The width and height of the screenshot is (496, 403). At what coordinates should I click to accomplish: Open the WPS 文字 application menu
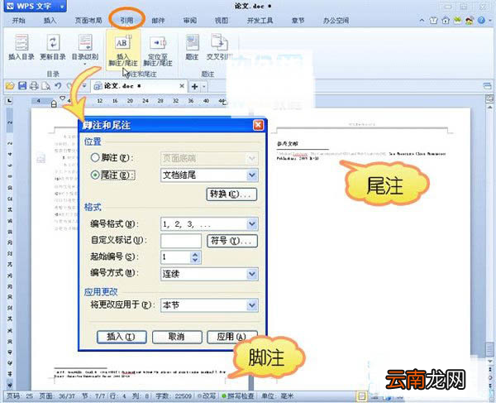coord(35,6)
